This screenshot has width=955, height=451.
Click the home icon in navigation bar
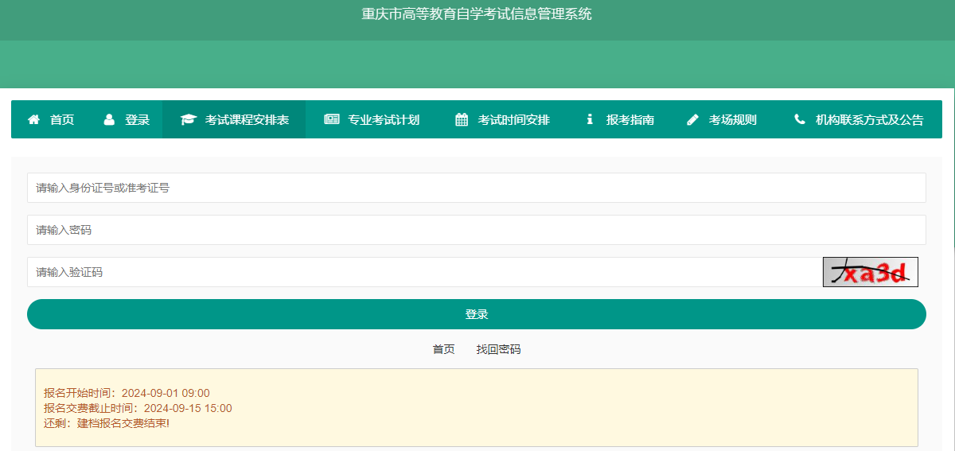[33, 120]
